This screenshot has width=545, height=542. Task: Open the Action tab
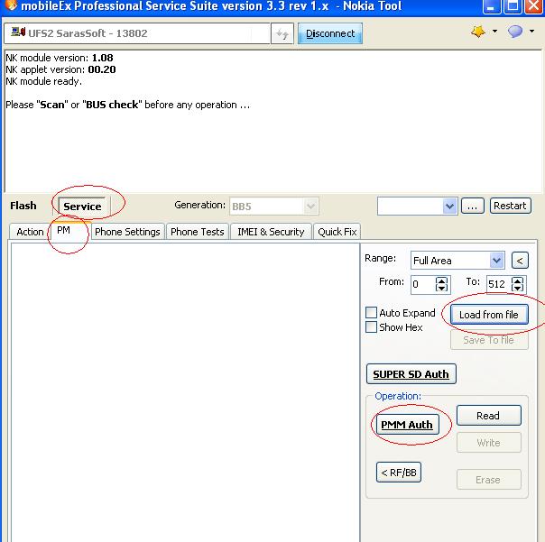[x=30, y=232]
